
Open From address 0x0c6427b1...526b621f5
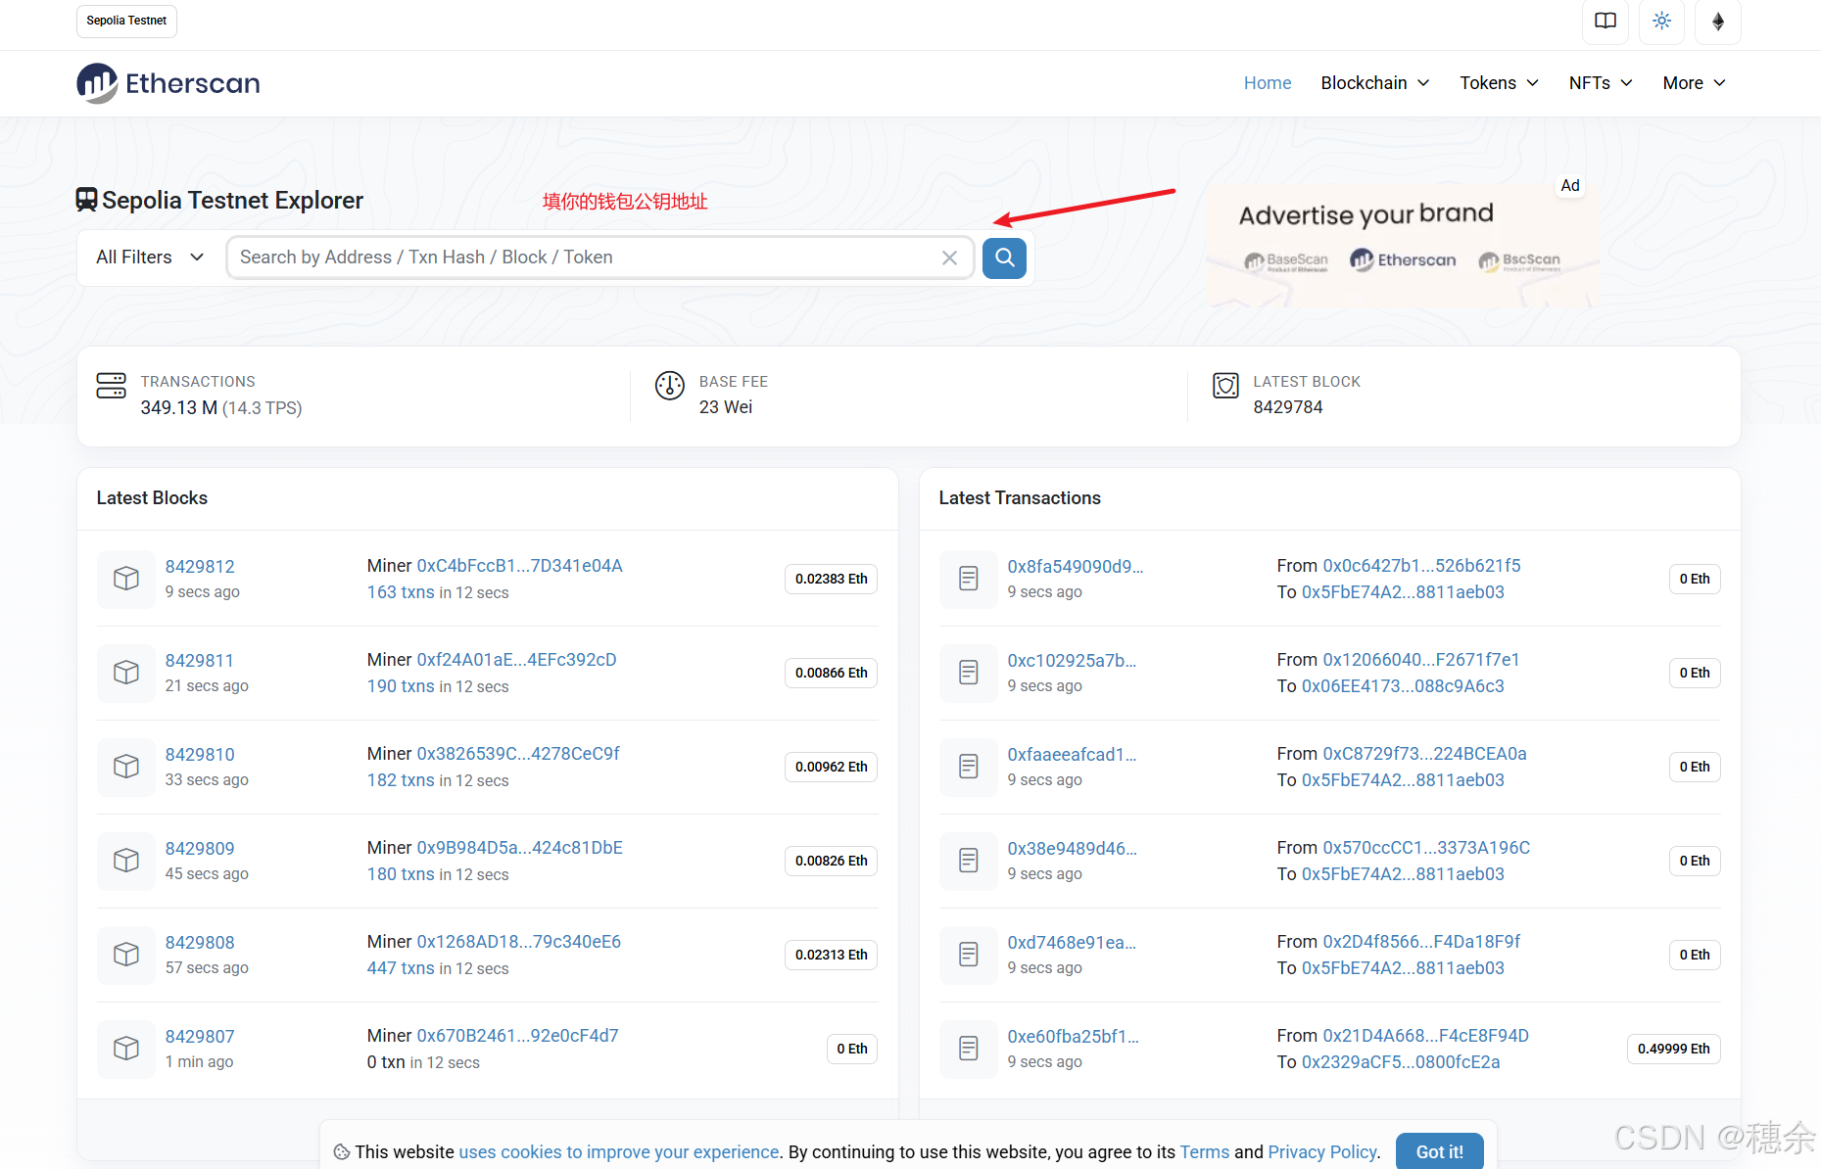tap(1421, 566)
